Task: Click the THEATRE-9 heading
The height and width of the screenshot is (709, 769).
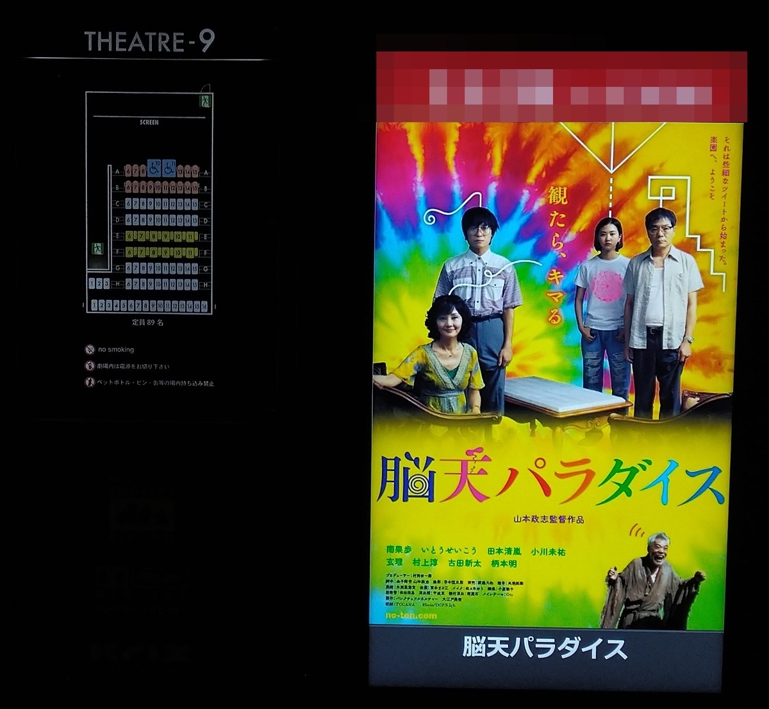Action: pyautogui.click(x=149, y=42)
